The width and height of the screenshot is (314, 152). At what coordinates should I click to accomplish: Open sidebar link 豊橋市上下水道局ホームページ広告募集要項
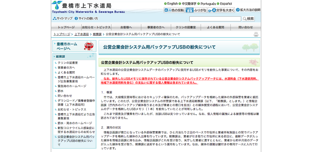tap(76, 79)
